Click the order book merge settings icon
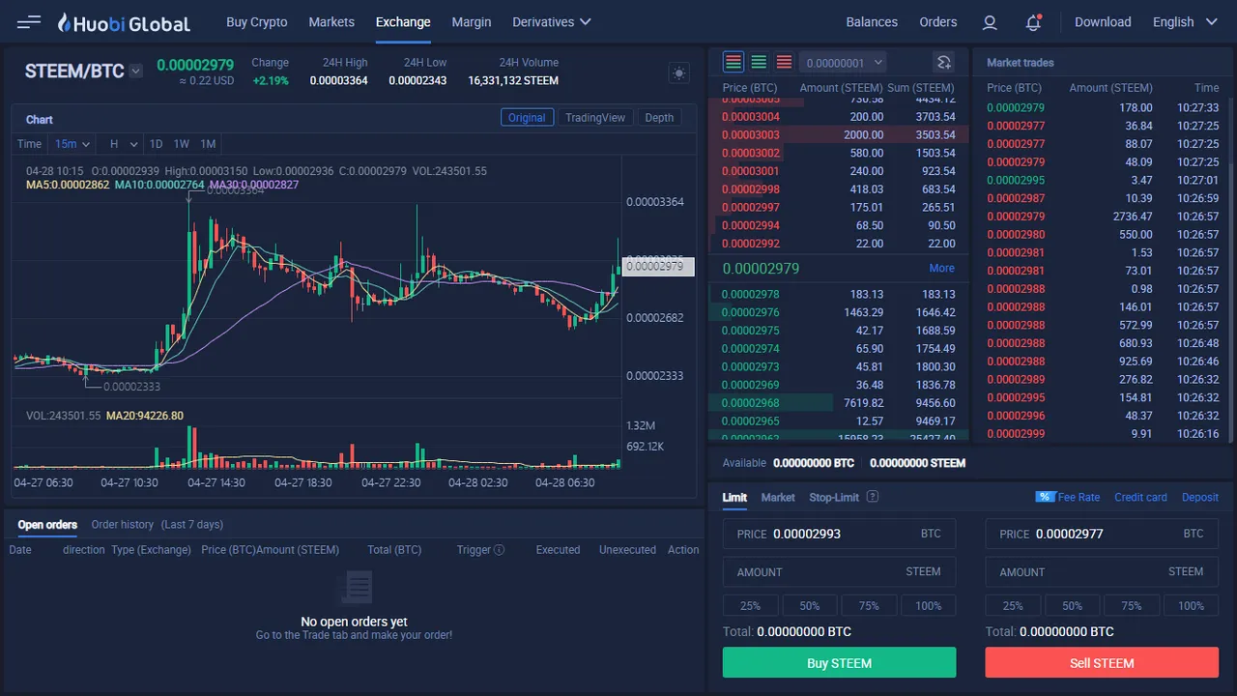Screen dimensions: 1237x696 point(944,63)
